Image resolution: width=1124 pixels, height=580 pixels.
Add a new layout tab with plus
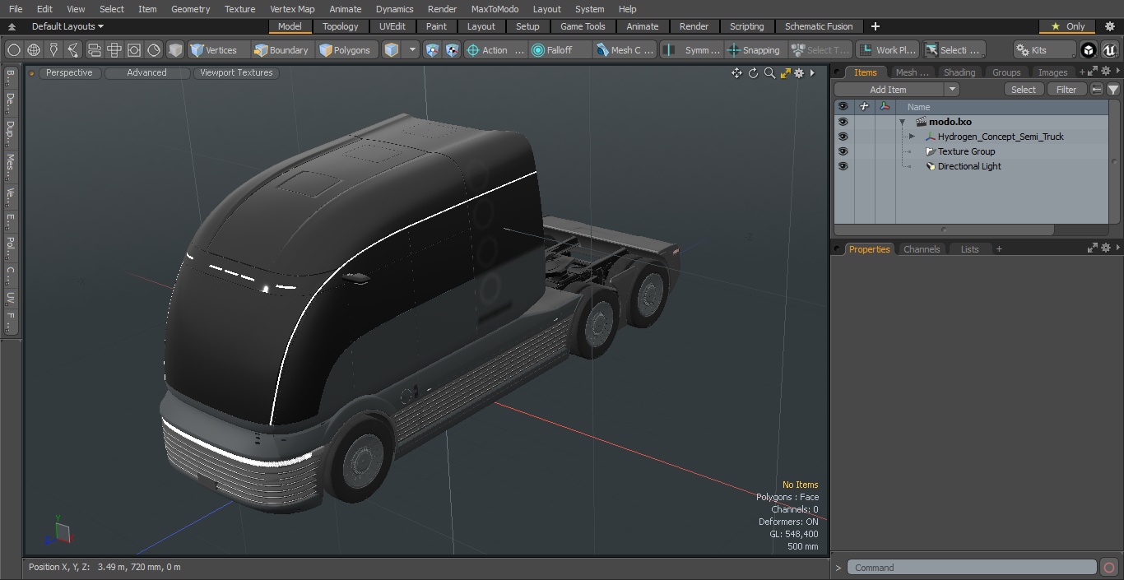coord(875,26)
